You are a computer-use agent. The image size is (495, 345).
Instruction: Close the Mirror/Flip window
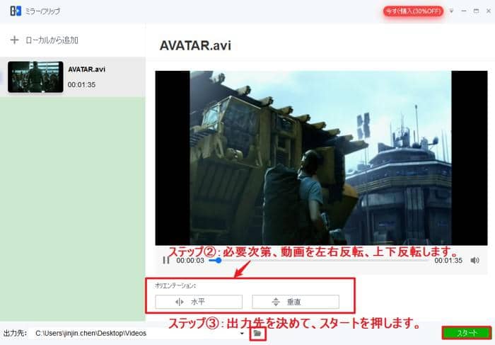pos(489,11)
